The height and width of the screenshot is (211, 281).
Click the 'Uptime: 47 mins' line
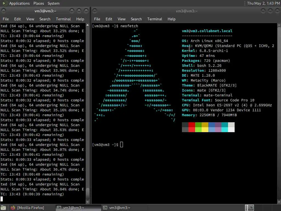198,55
